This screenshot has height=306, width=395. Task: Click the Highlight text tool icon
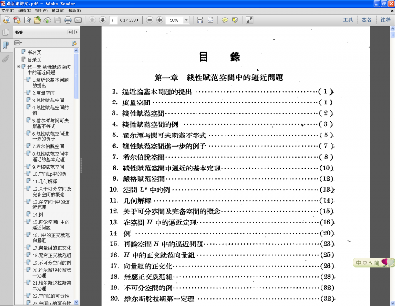(235, 20)
